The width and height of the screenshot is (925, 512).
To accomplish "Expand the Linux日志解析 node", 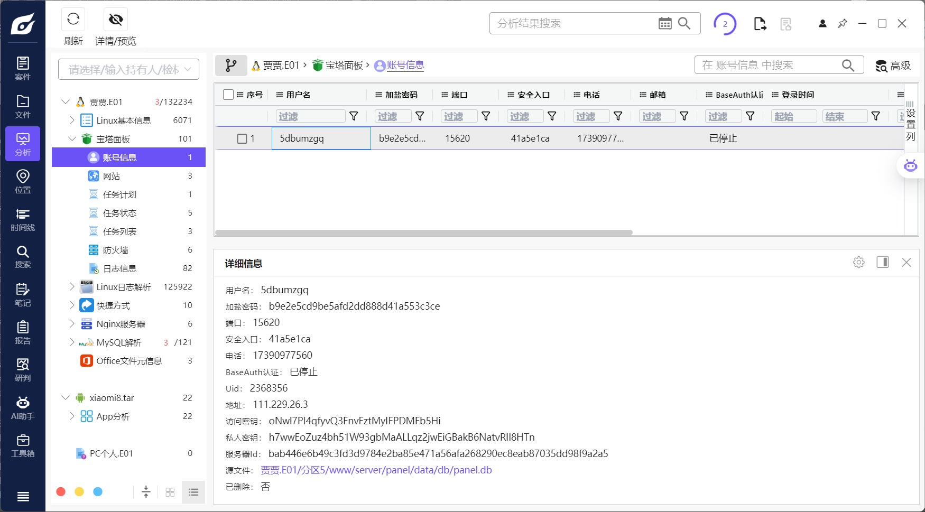I will click(x=72, y=286).
